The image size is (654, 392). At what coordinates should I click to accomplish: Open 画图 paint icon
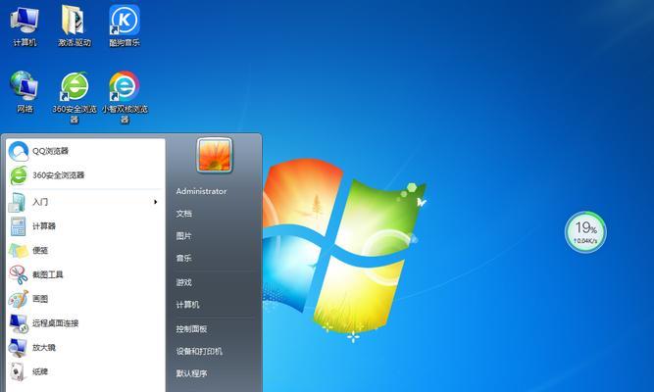click(x=19, y=299)
